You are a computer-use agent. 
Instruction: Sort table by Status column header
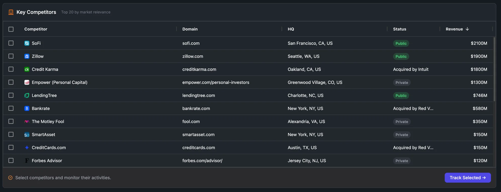(x=400, y=29)
